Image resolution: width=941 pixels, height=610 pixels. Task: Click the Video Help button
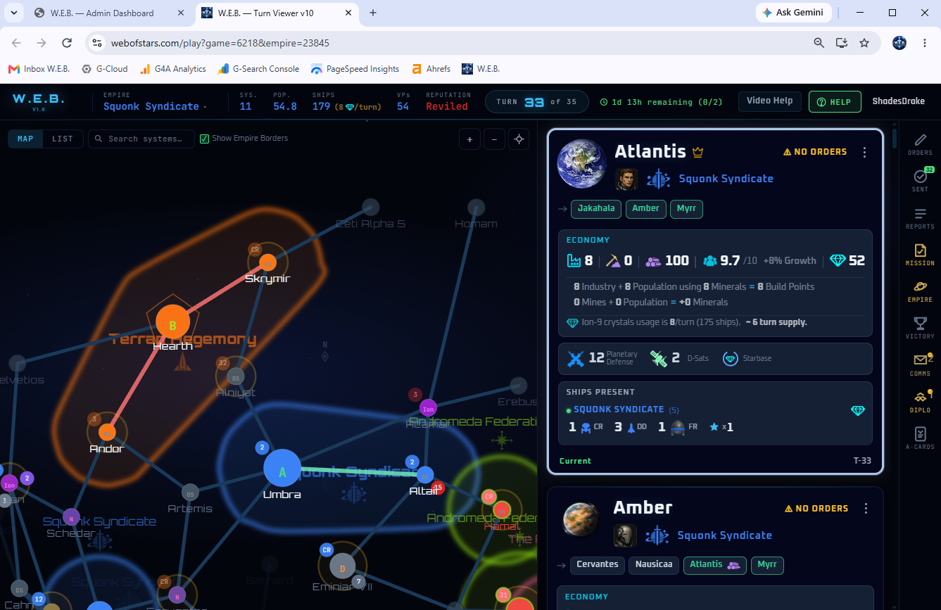click(769, 101)
